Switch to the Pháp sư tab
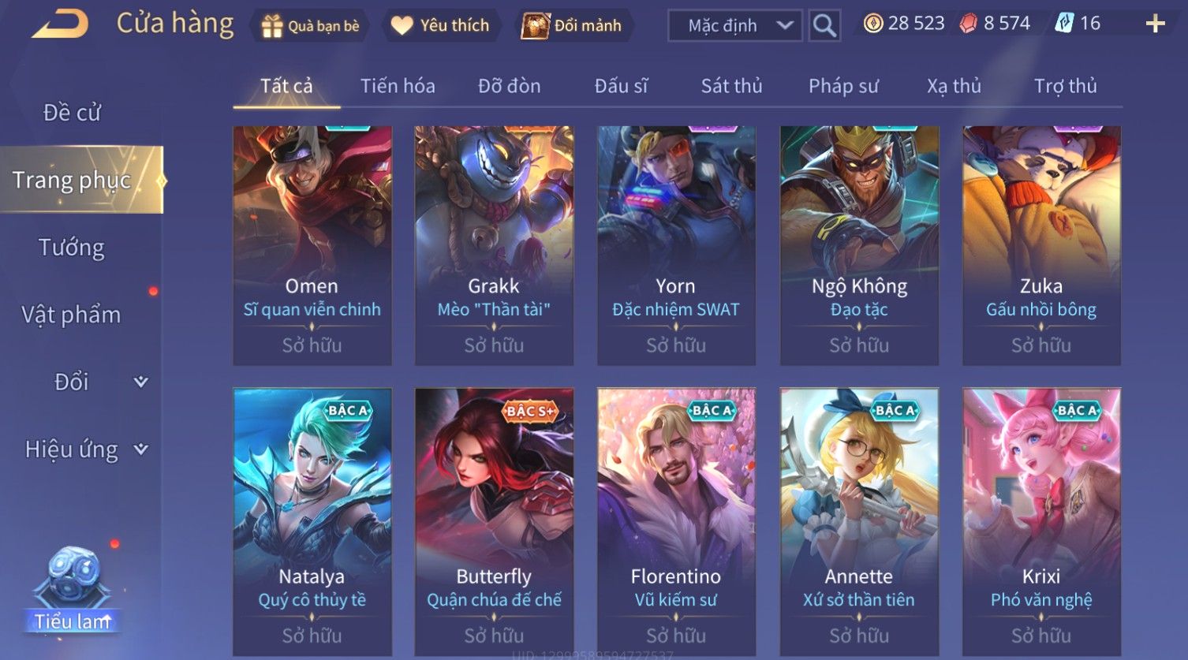Screen dimensions: 1188x660 pos(843,86)
